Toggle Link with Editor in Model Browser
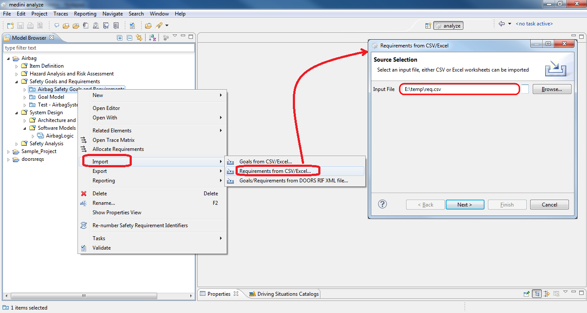This screenshot has height=313, width=587. (139, 38)
